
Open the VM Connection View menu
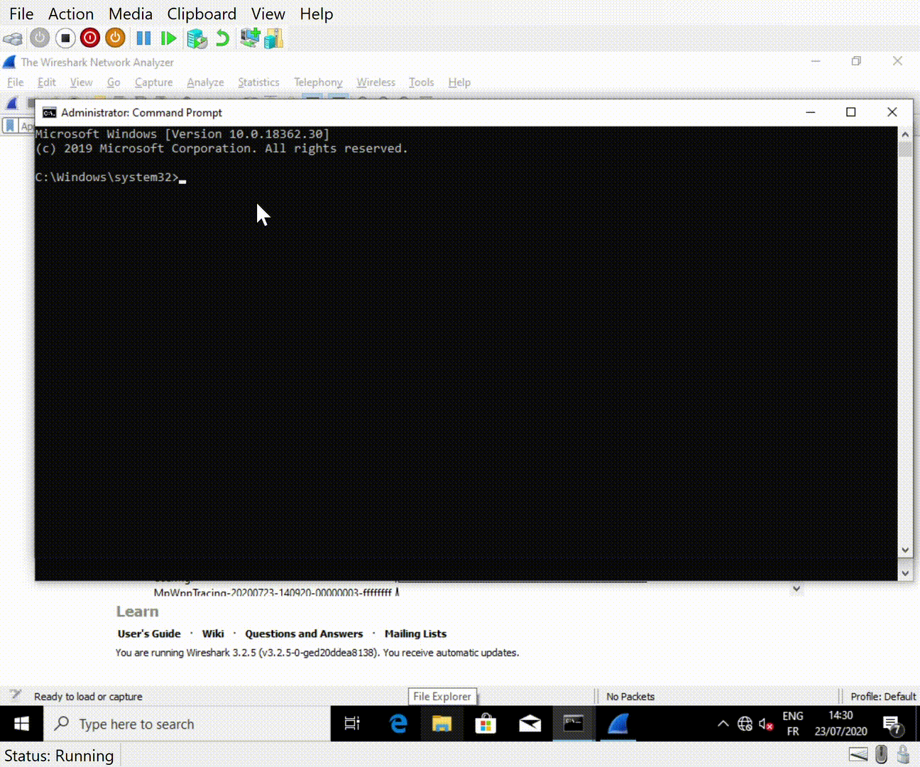coord(268,14)
